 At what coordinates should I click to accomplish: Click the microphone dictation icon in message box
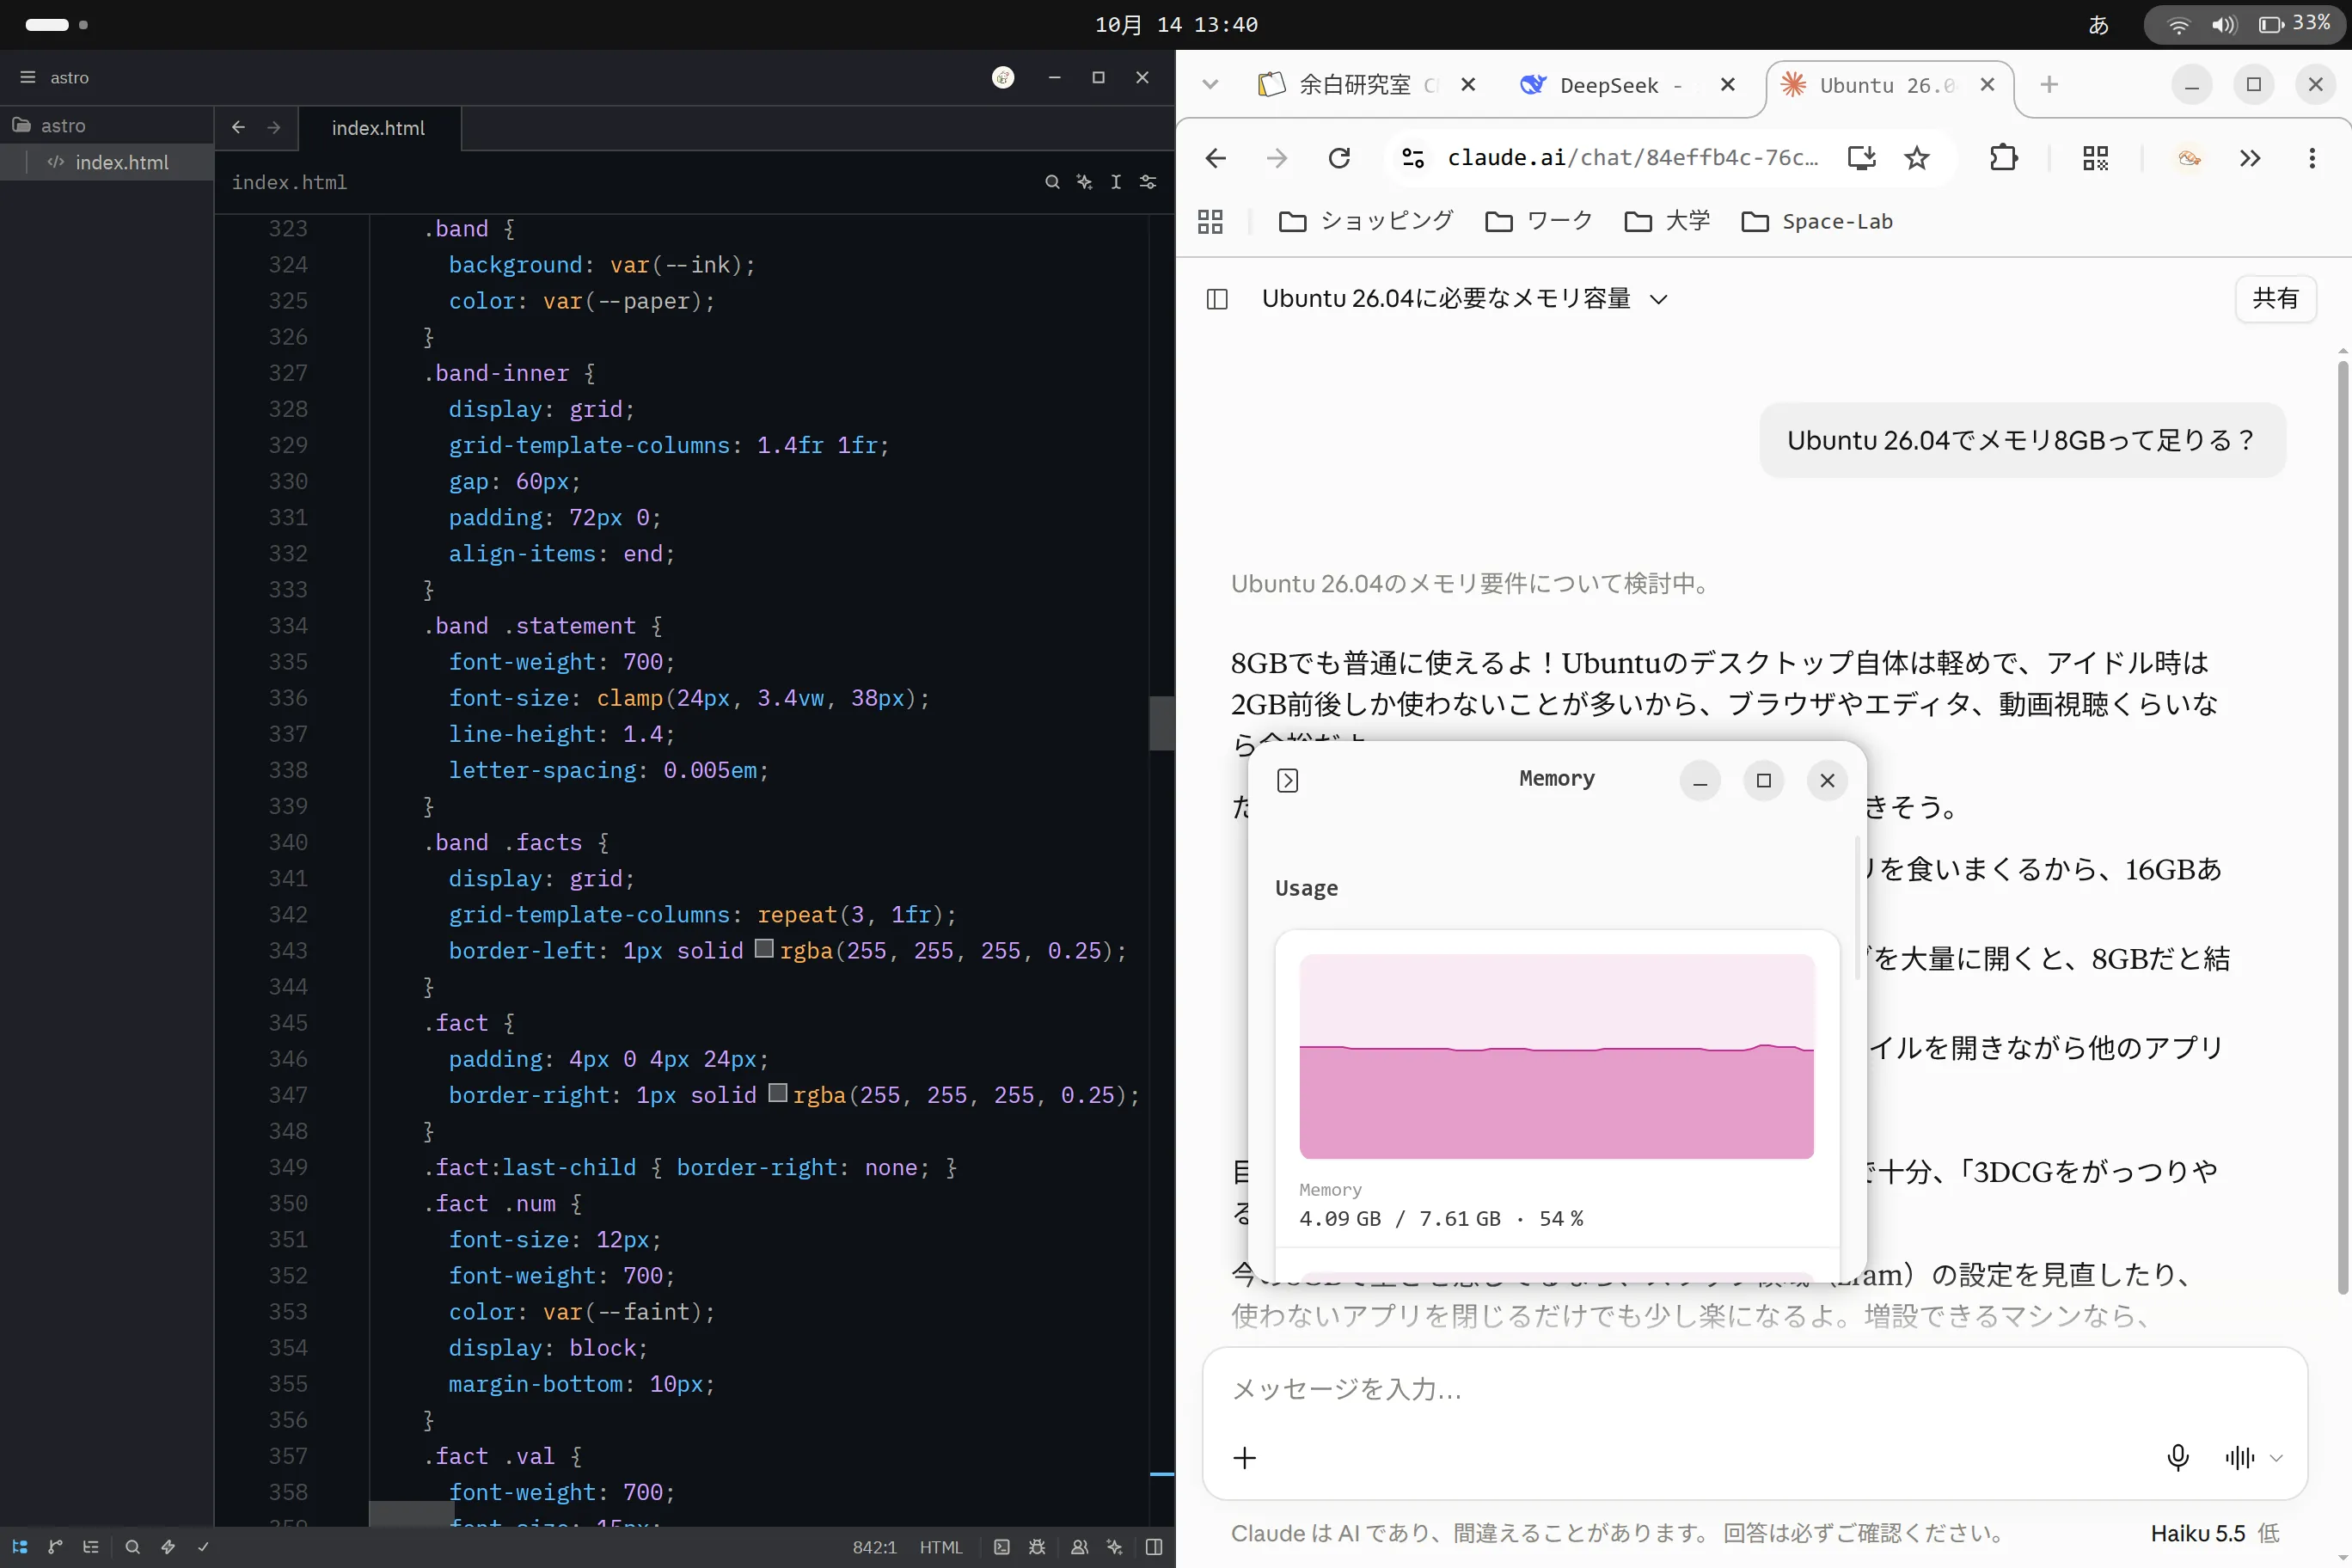click(2177, 1457)
